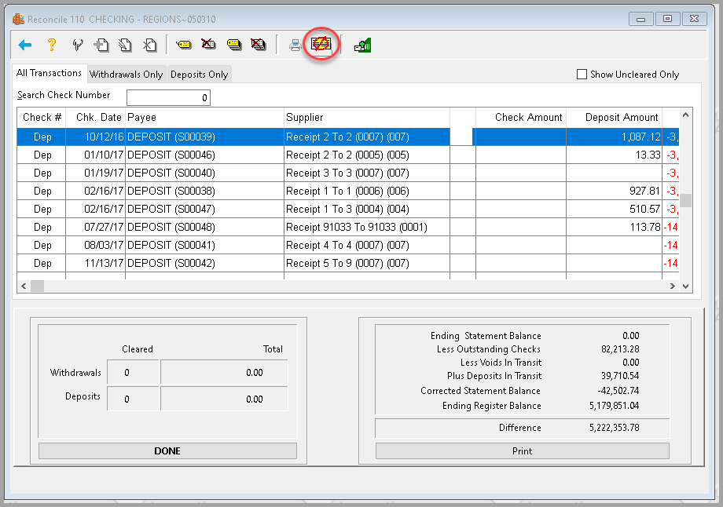Click the single tag clear icon

tap(184, 45)
